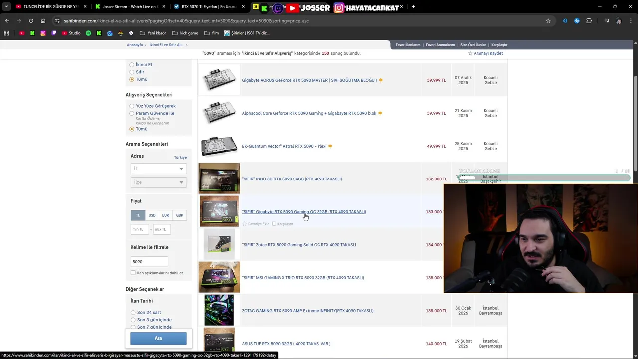
Task: Click the Ara search button
Action: click(x=159, y=338)
